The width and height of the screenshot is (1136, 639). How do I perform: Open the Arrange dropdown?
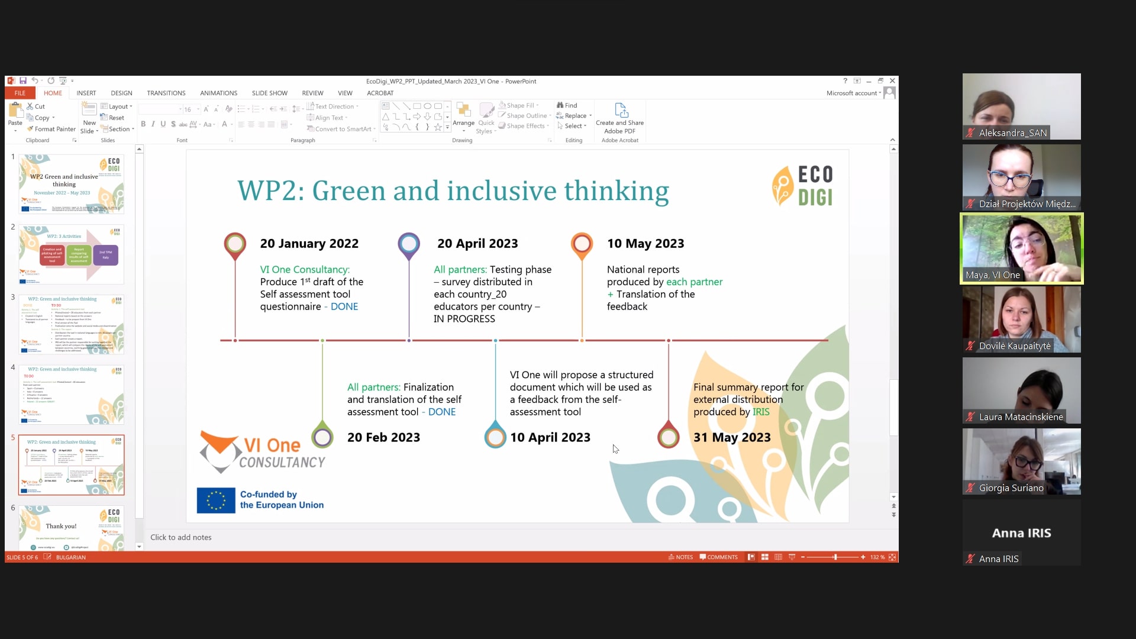click(463, 118)
